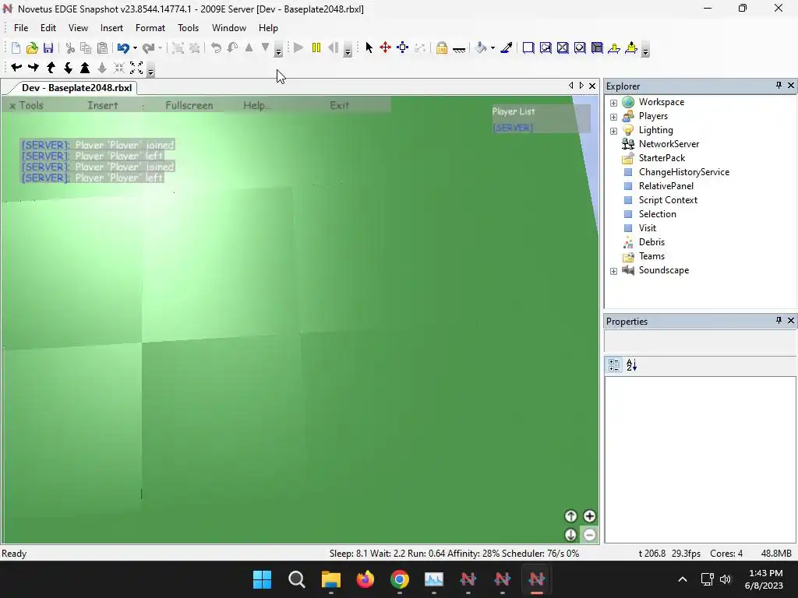Select the weld X surface tool
Screen dimensions: 798x598
(563, 47)
